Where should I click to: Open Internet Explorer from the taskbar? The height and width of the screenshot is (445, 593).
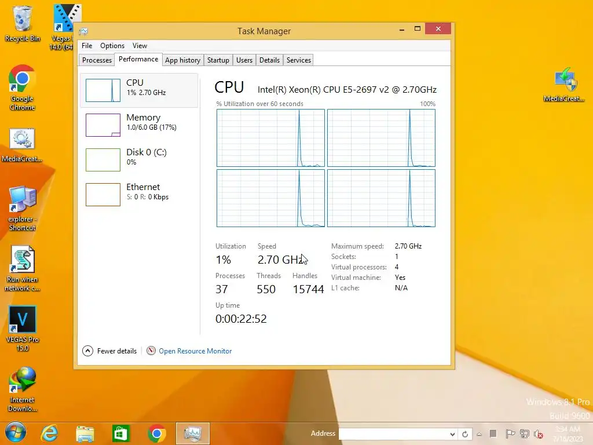50,433
